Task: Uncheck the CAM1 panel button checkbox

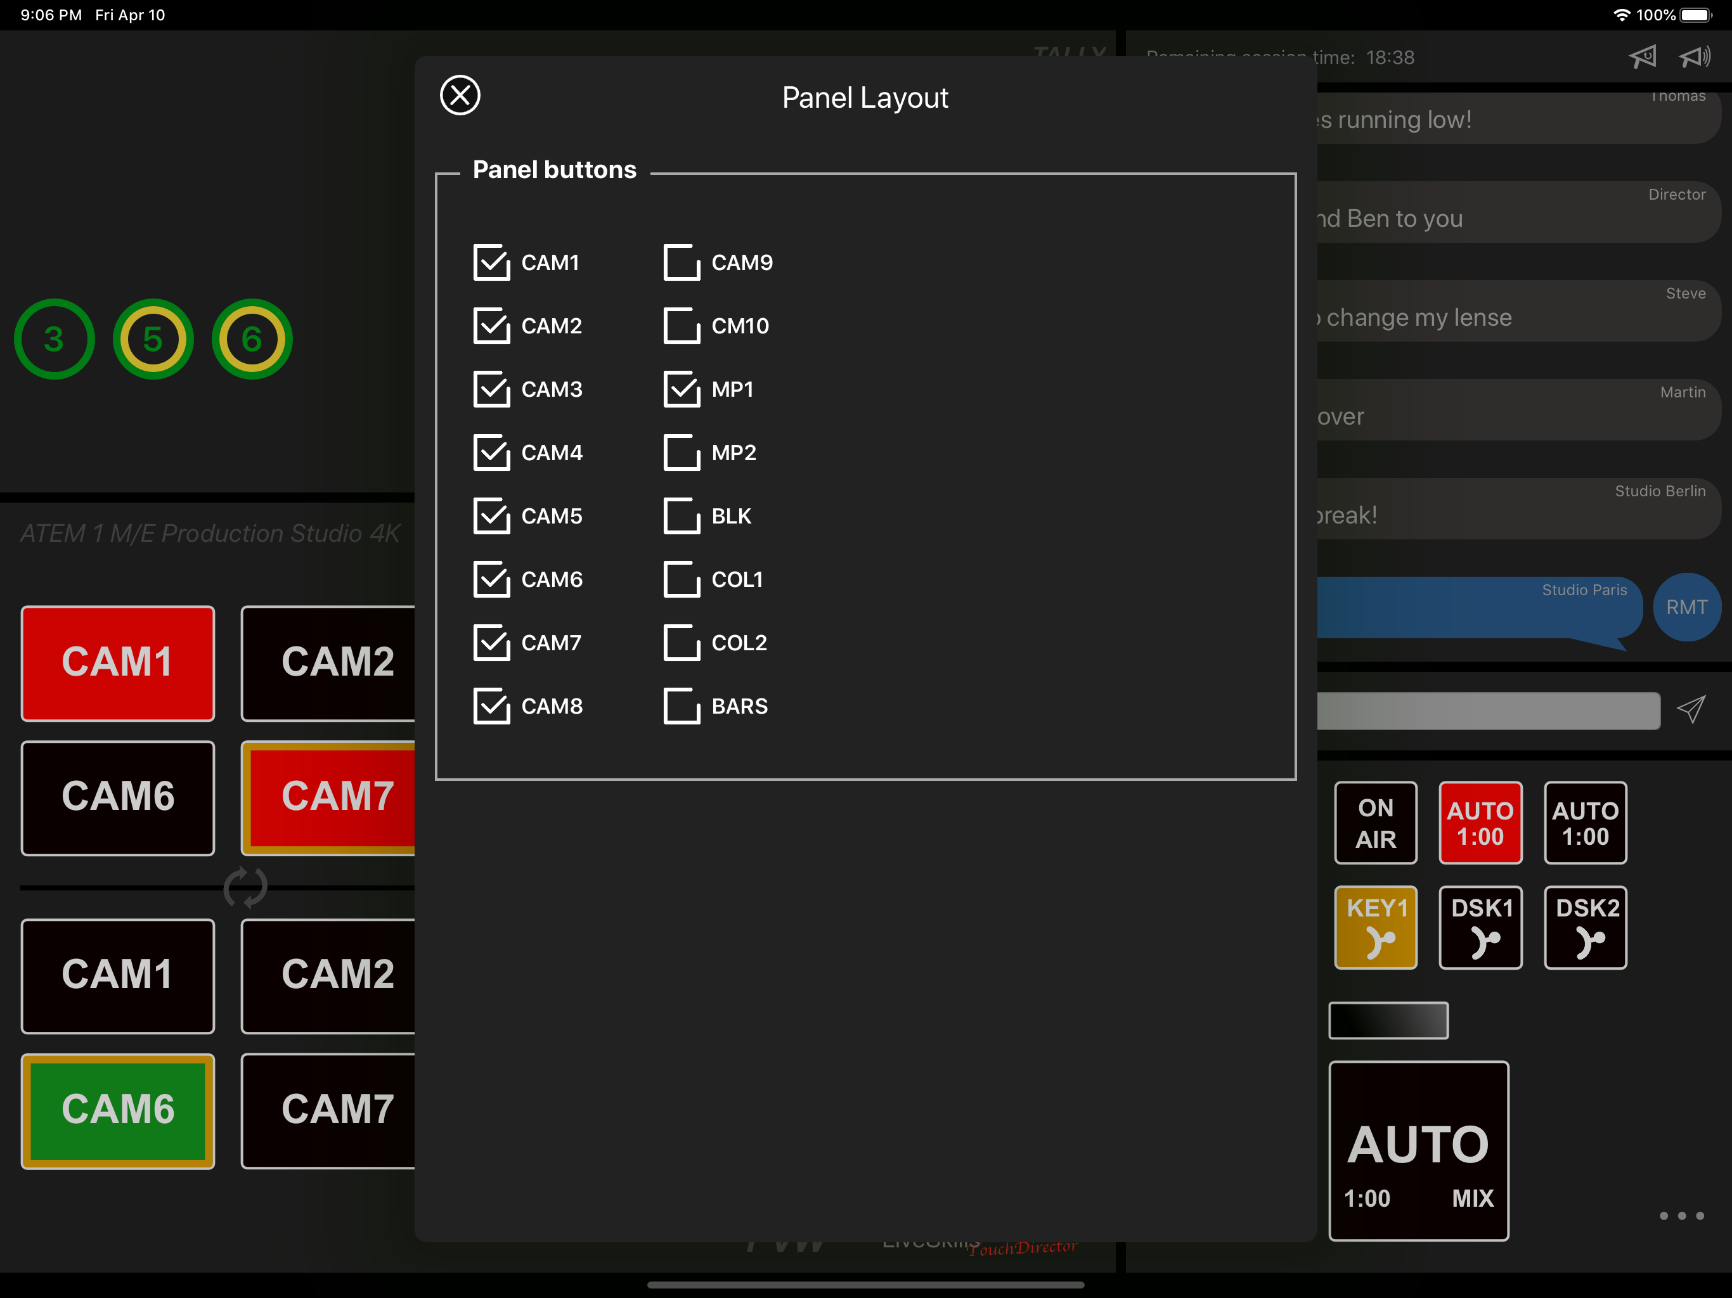Action: [x=492, y=262]
